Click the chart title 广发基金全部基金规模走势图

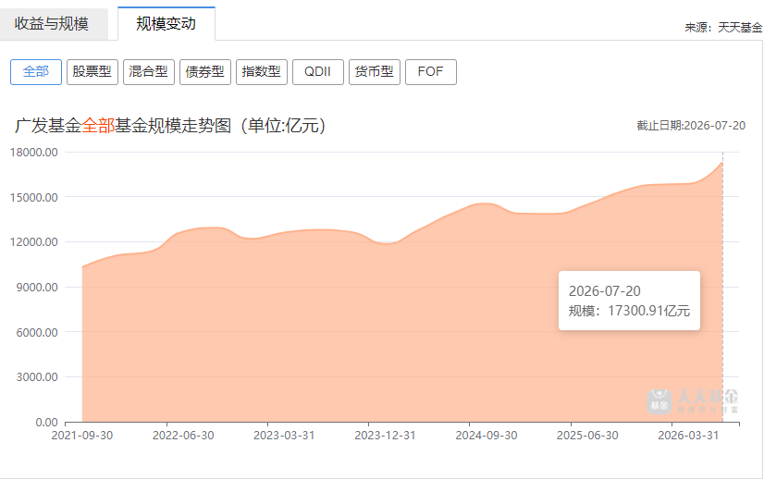[169, 126]
